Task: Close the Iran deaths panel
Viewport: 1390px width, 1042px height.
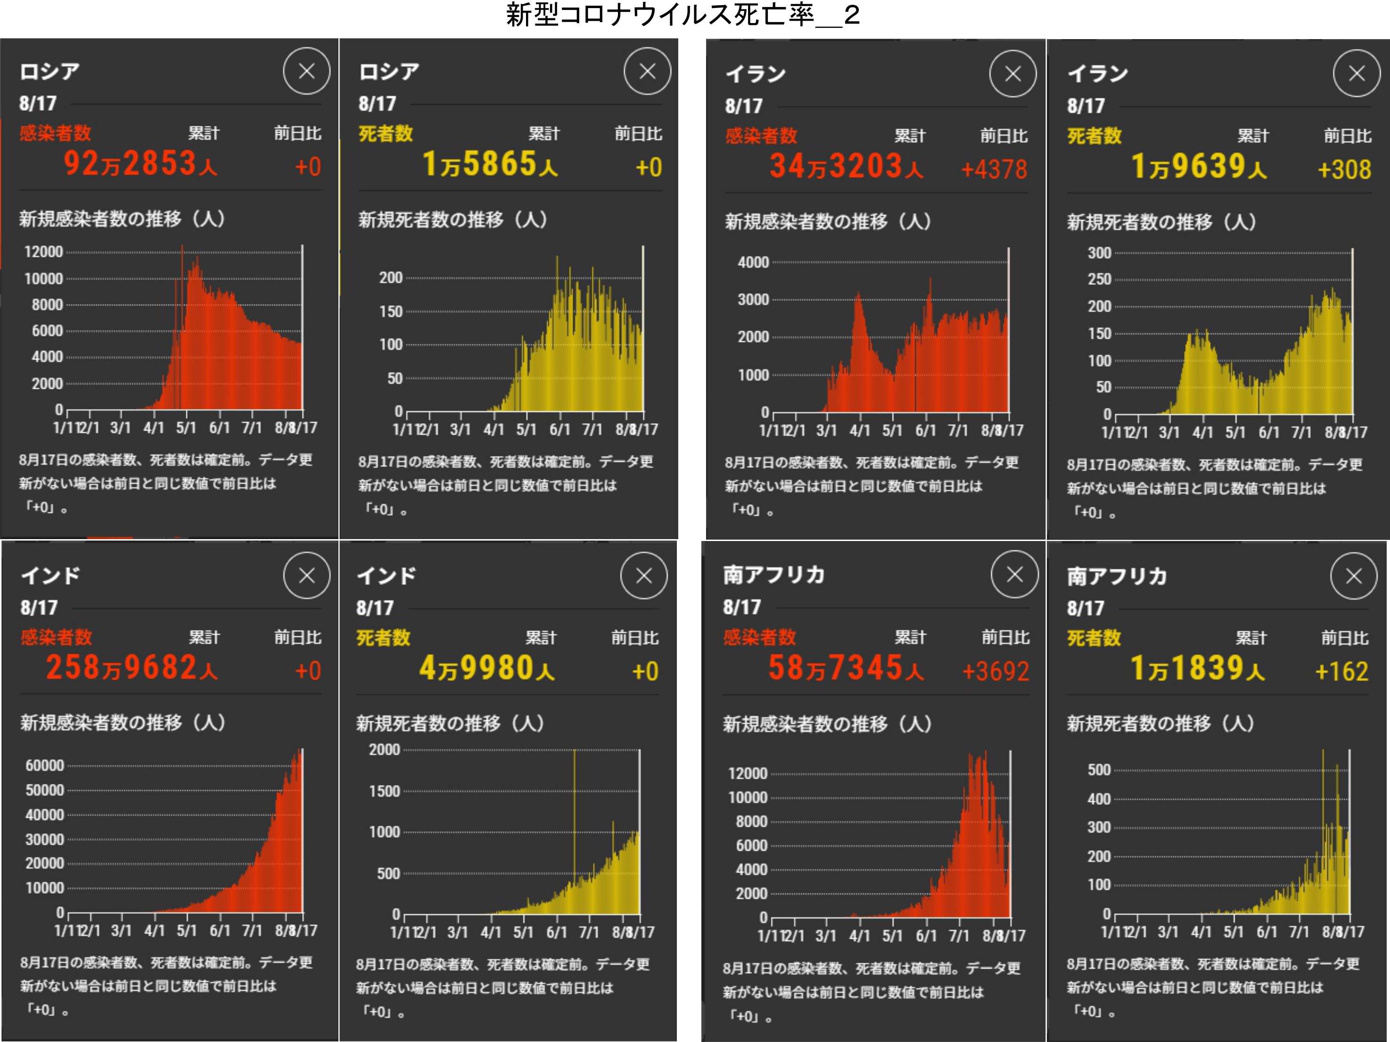Action: [x=1356, y=74]
